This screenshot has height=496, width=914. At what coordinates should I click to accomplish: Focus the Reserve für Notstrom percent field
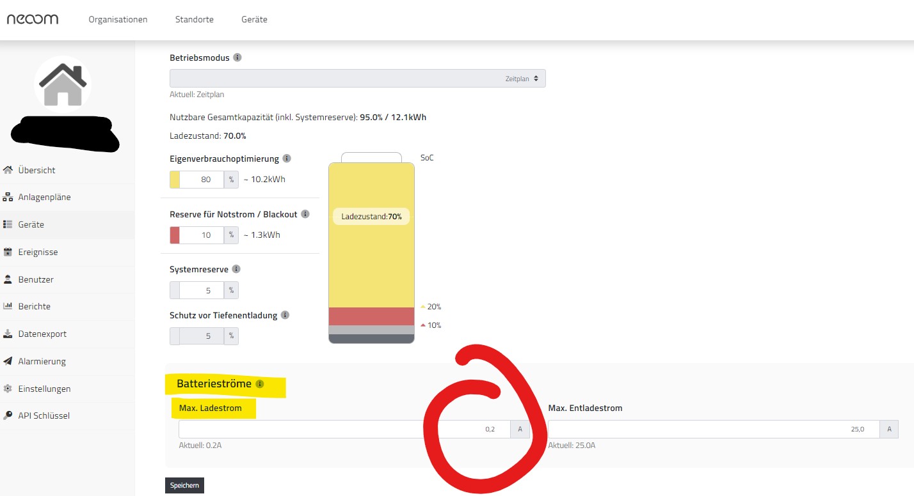point(202,235)
